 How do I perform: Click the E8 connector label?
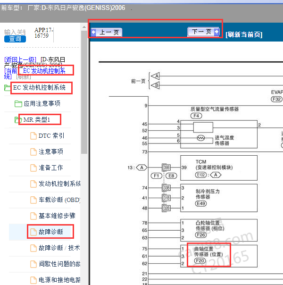(x=171, y=176)
